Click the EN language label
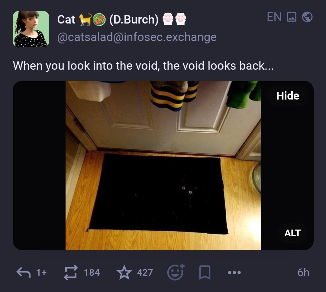 [x=274, y=17]
